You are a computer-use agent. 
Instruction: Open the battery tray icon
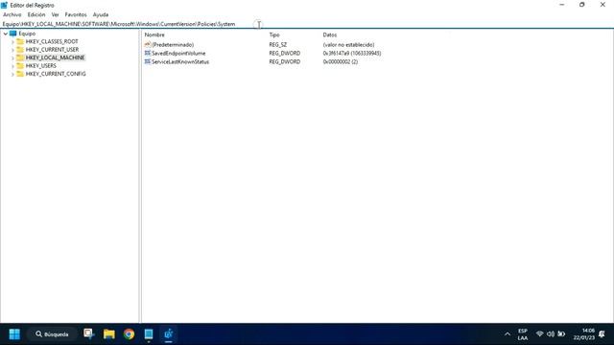point(561,334)
